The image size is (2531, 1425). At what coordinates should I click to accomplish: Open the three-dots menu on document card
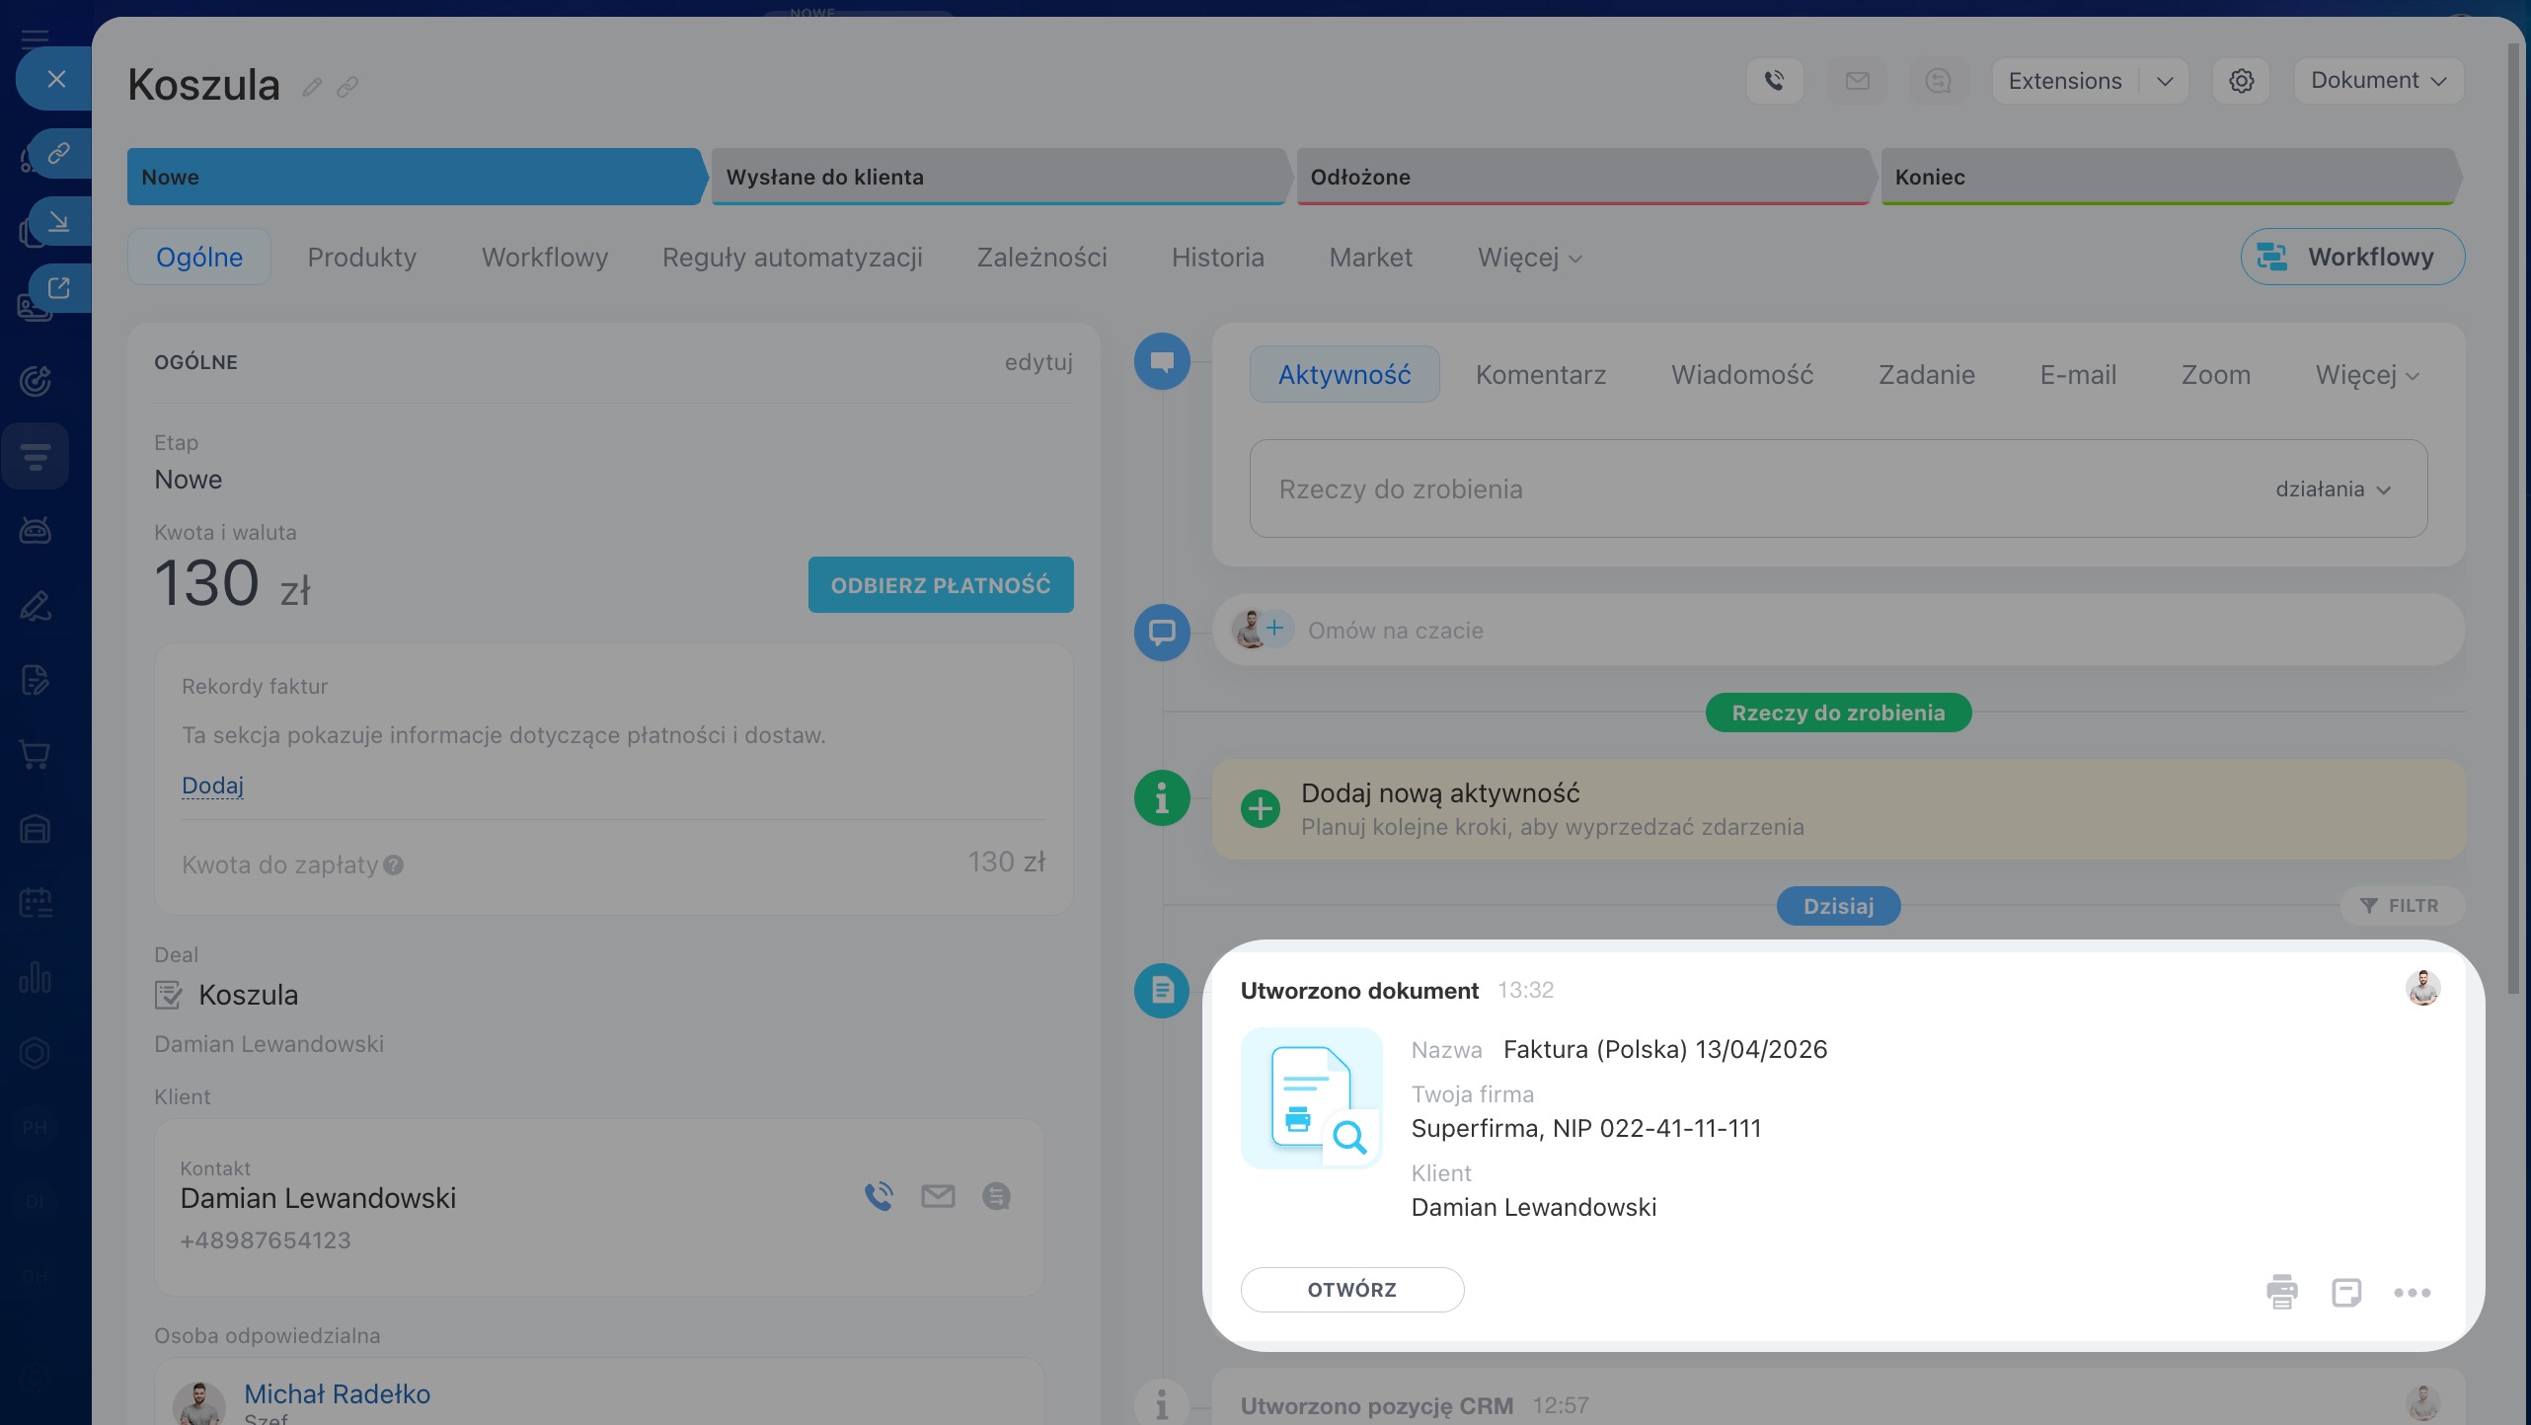pyautogui.click(x=2412, y=1292)
